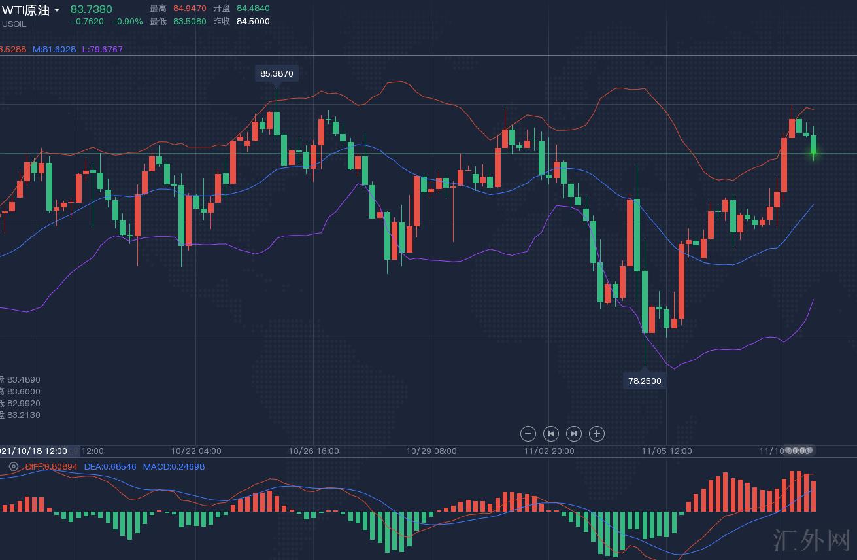This screenshot has width=857, height=560.
Task: Click the 汇外网 watermark logo
Action: [x=811, y=540]
